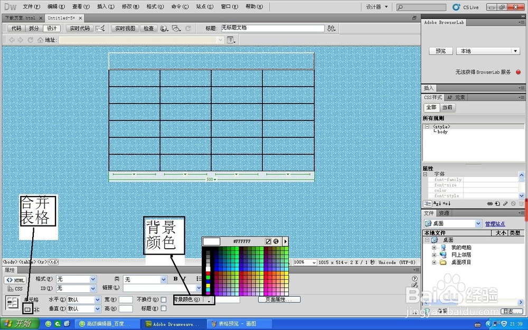This screenshot has height=330, width=528.
Task: Go forward in the address toolbar
Action: tap(20, 40)
